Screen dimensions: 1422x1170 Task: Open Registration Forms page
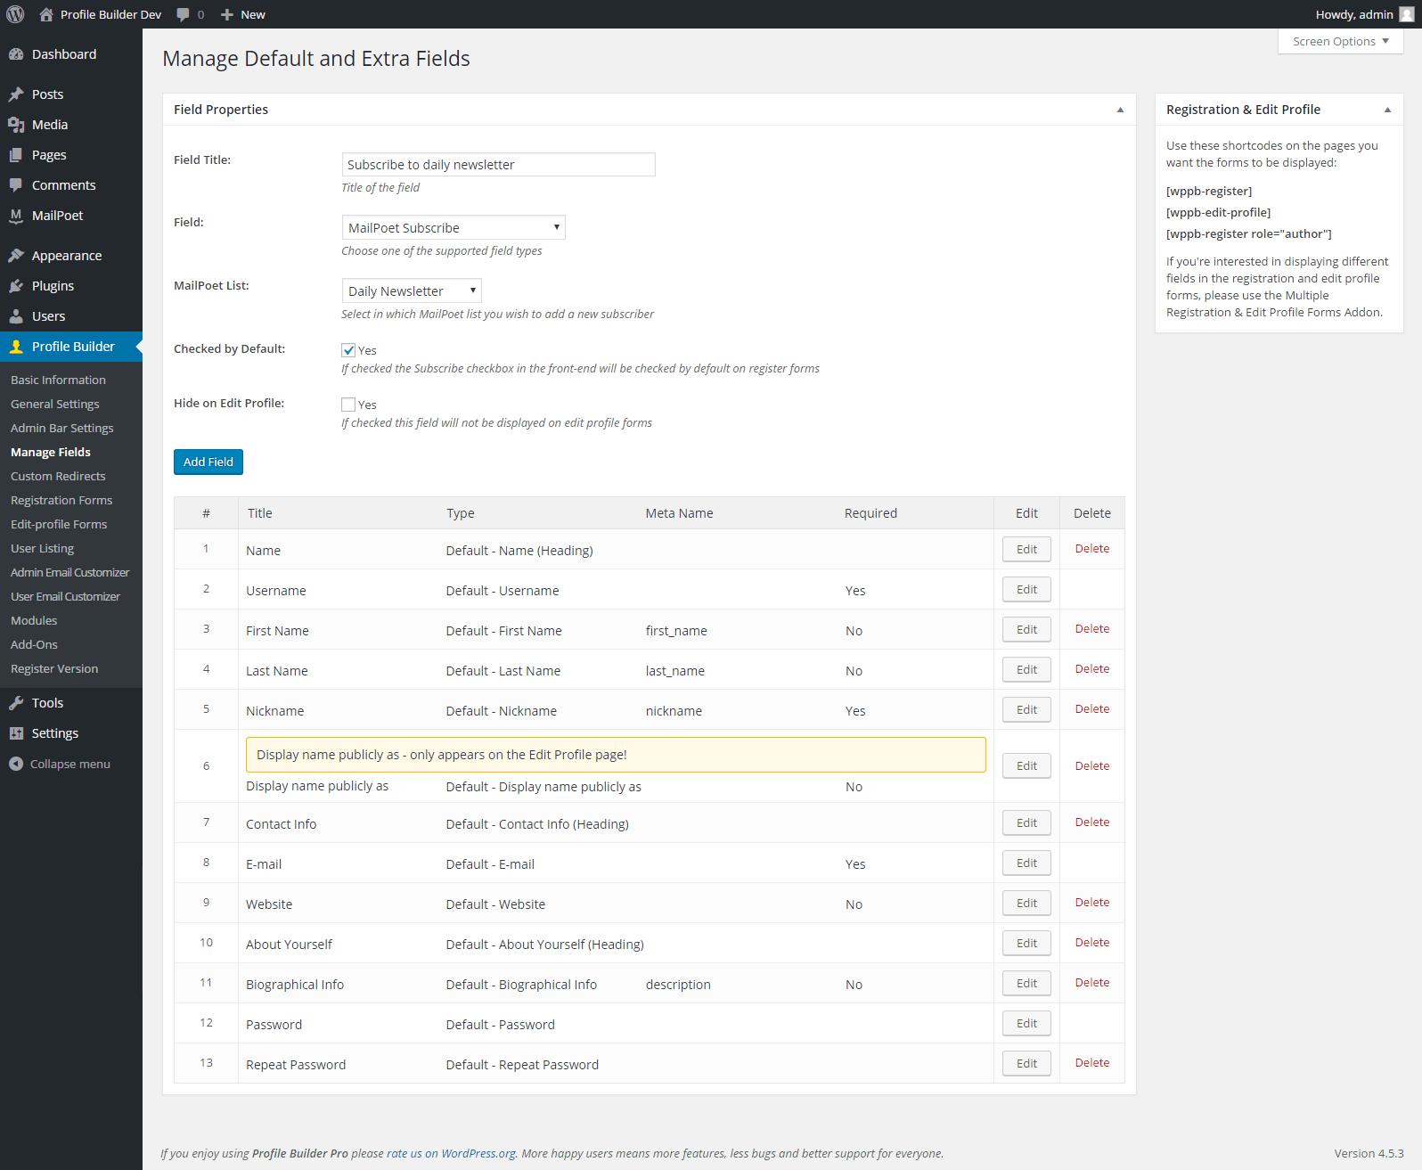[61, 500]
